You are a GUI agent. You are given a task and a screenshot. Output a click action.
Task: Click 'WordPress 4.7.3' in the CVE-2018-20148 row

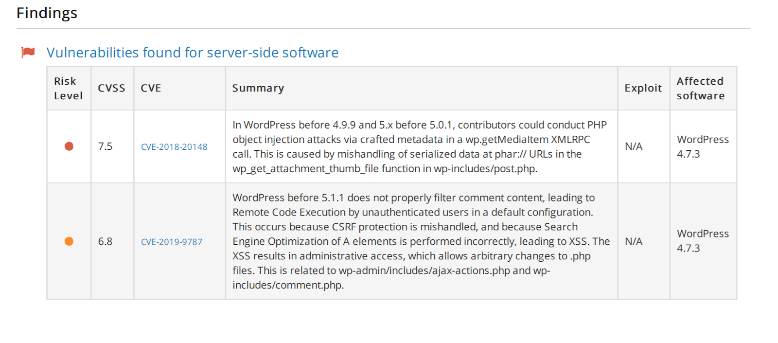(703, 147)
